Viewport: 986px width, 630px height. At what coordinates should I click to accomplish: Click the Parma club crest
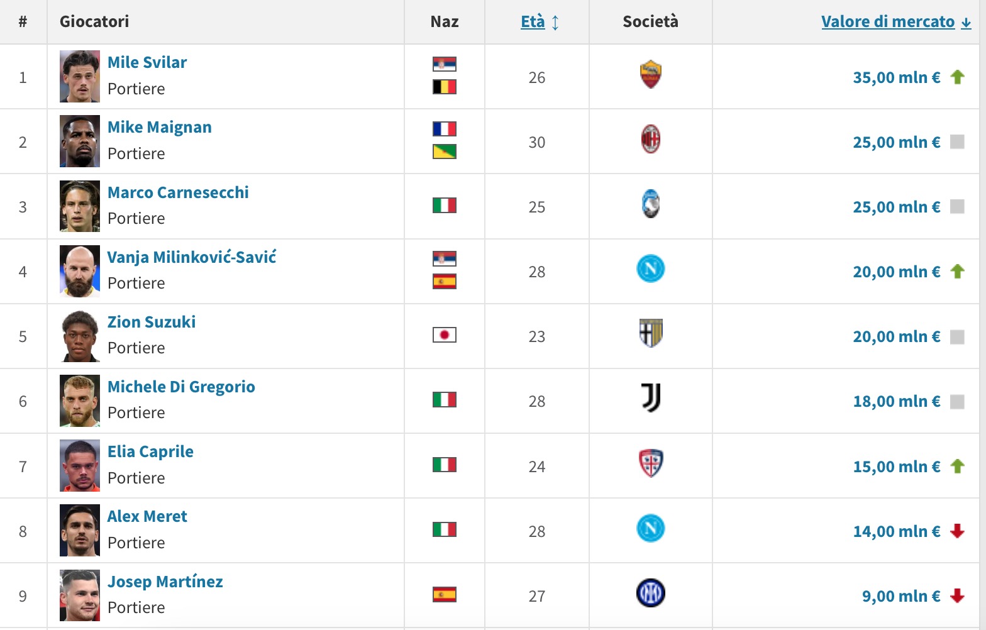point(651,333)
